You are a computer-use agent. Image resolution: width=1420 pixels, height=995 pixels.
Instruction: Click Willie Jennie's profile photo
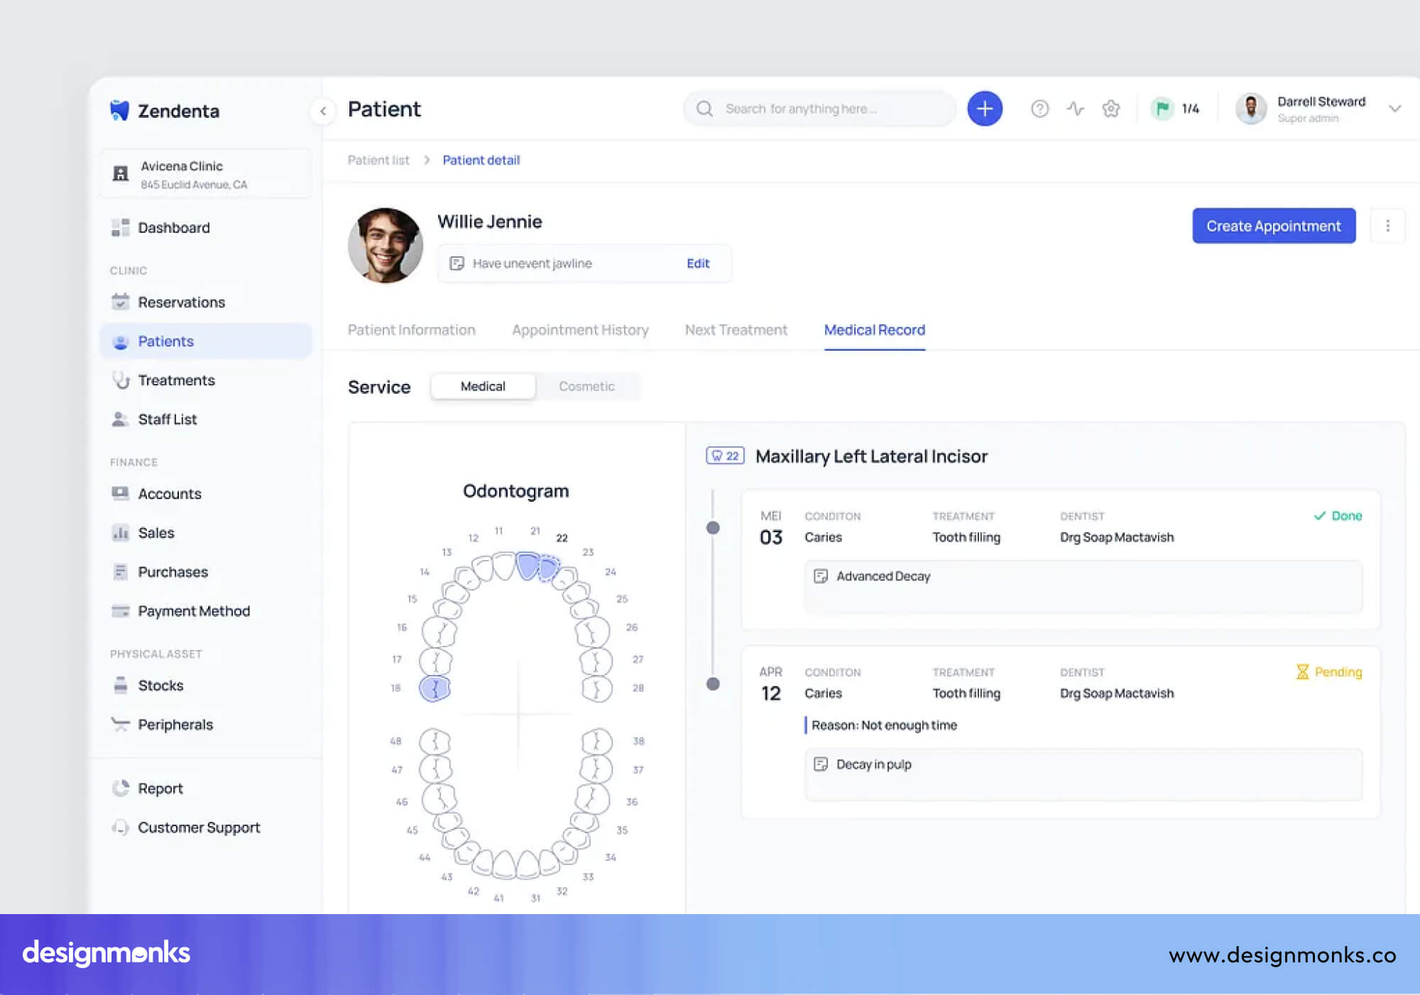click(386, 246)
